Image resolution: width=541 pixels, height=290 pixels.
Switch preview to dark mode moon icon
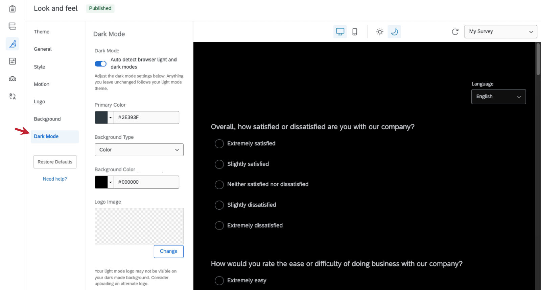(x=394, y=32)
